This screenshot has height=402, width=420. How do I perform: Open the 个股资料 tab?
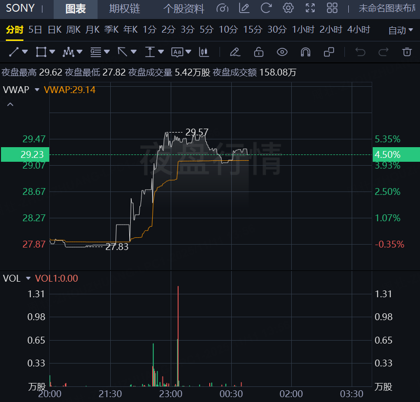point(183,9)
